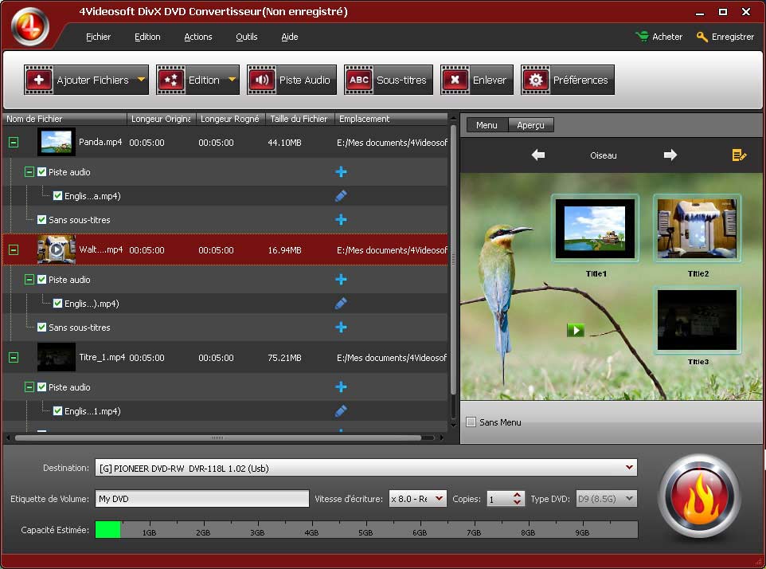Sort by Taille du Fichier column header
The height and width of the screenshot is (569, 766).
click(x=299, y=119)
